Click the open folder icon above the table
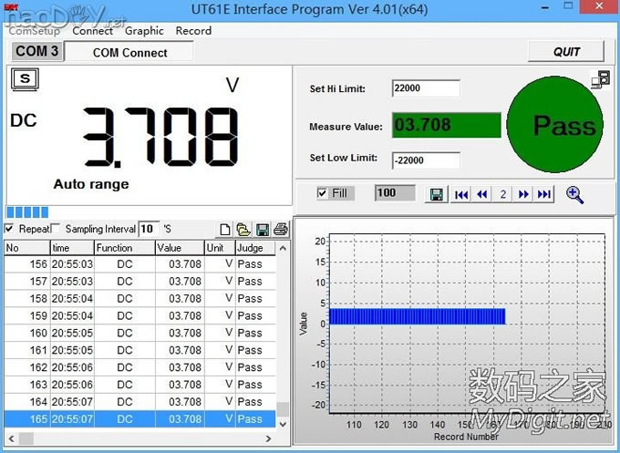 click(x=243, y=230)
